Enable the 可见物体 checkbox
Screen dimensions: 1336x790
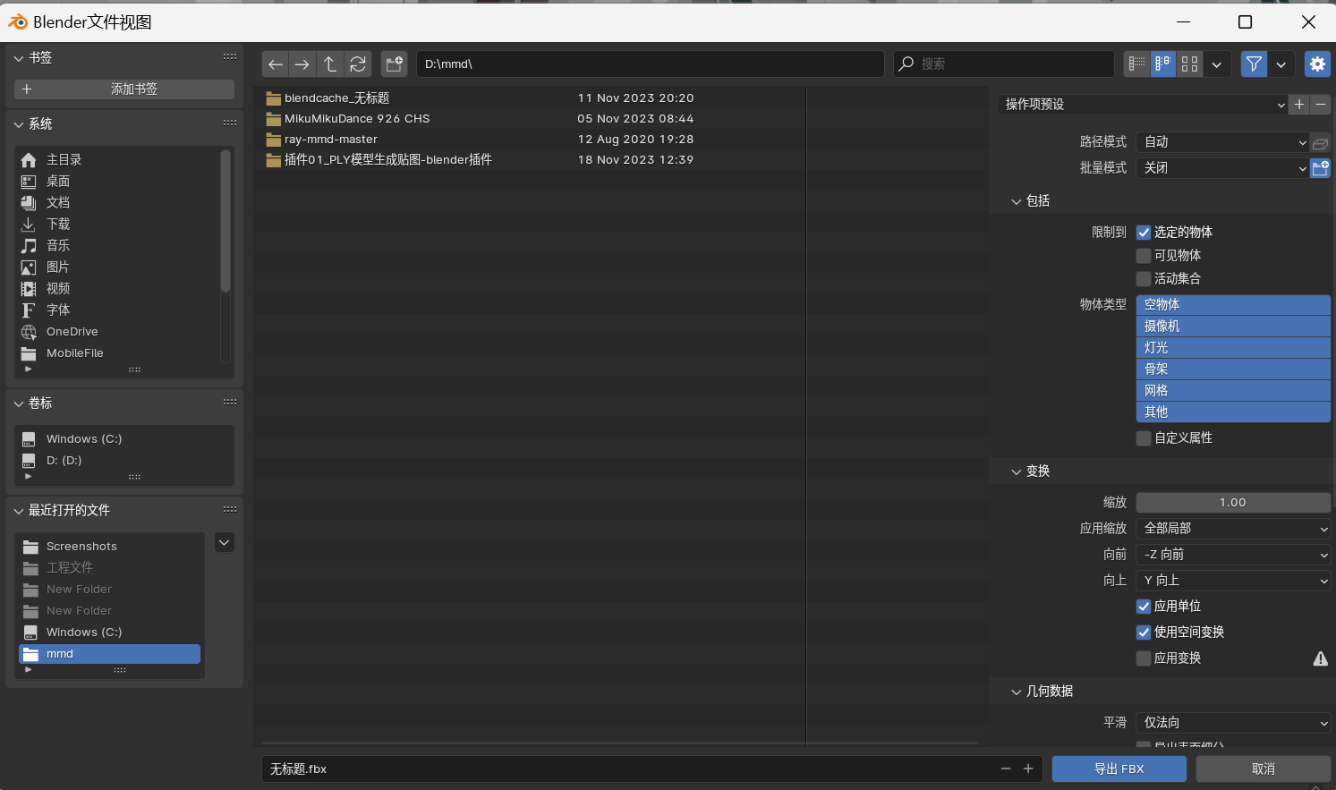coord(1144,256)
